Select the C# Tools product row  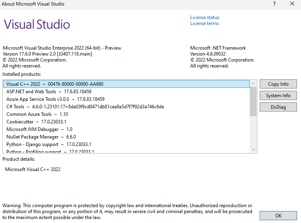(126, 107)
